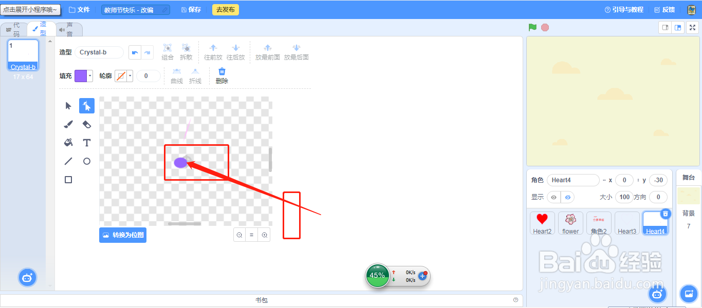Screen dimensions: 702x308
Task: Click the Line tool
Action: pos(67,161)
